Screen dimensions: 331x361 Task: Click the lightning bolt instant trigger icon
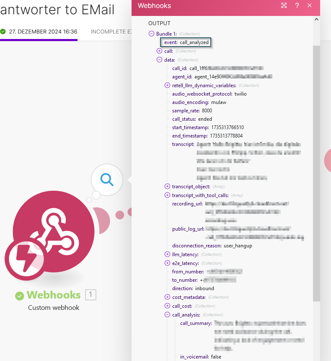[26, 258]
